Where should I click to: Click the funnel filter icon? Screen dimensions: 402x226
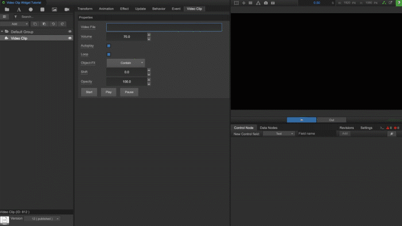coord(16,17)
